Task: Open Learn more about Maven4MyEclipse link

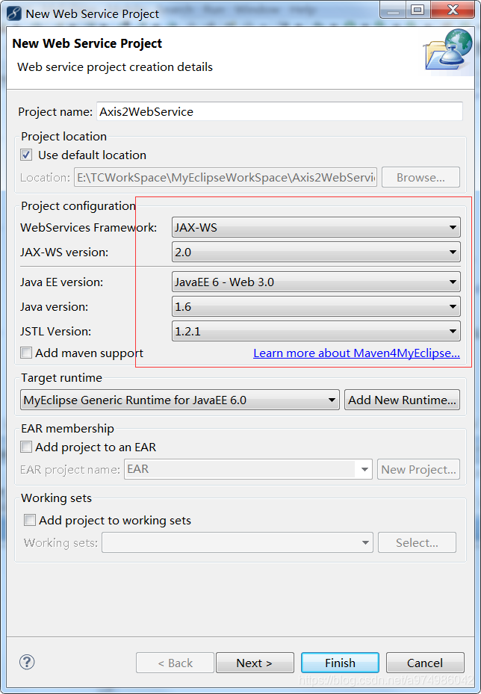Action: pos(357,353)
